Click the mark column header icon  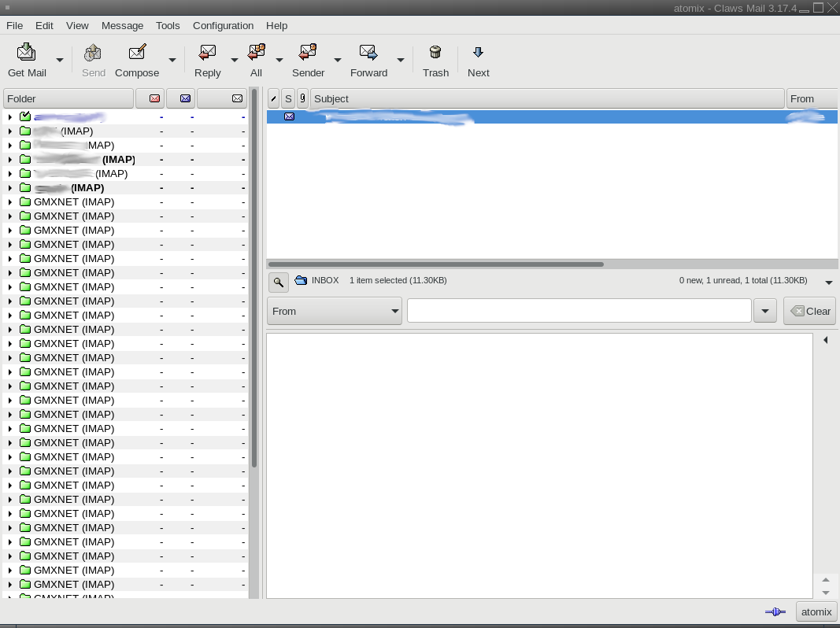click(273, 98)
